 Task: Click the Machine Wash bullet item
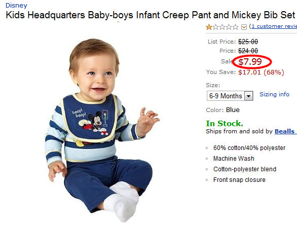point(234,158)
